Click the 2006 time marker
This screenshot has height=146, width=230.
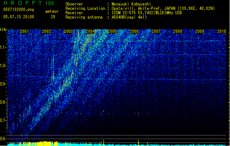134,31
